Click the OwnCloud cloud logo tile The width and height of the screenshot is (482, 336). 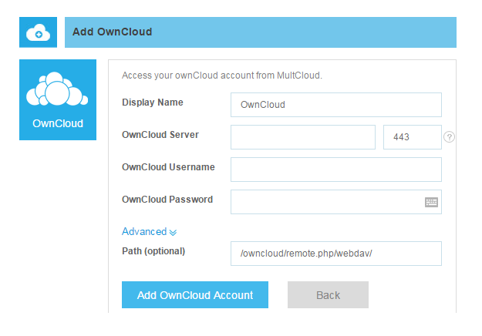(58, 99)
